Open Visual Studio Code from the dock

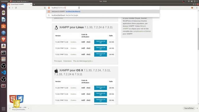(x=3, y=72)
